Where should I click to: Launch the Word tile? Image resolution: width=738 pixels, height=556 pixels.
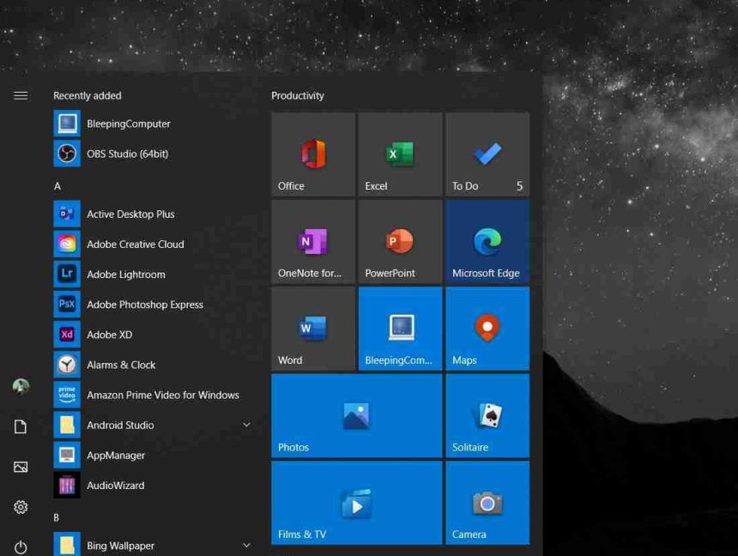pos(313,328)
